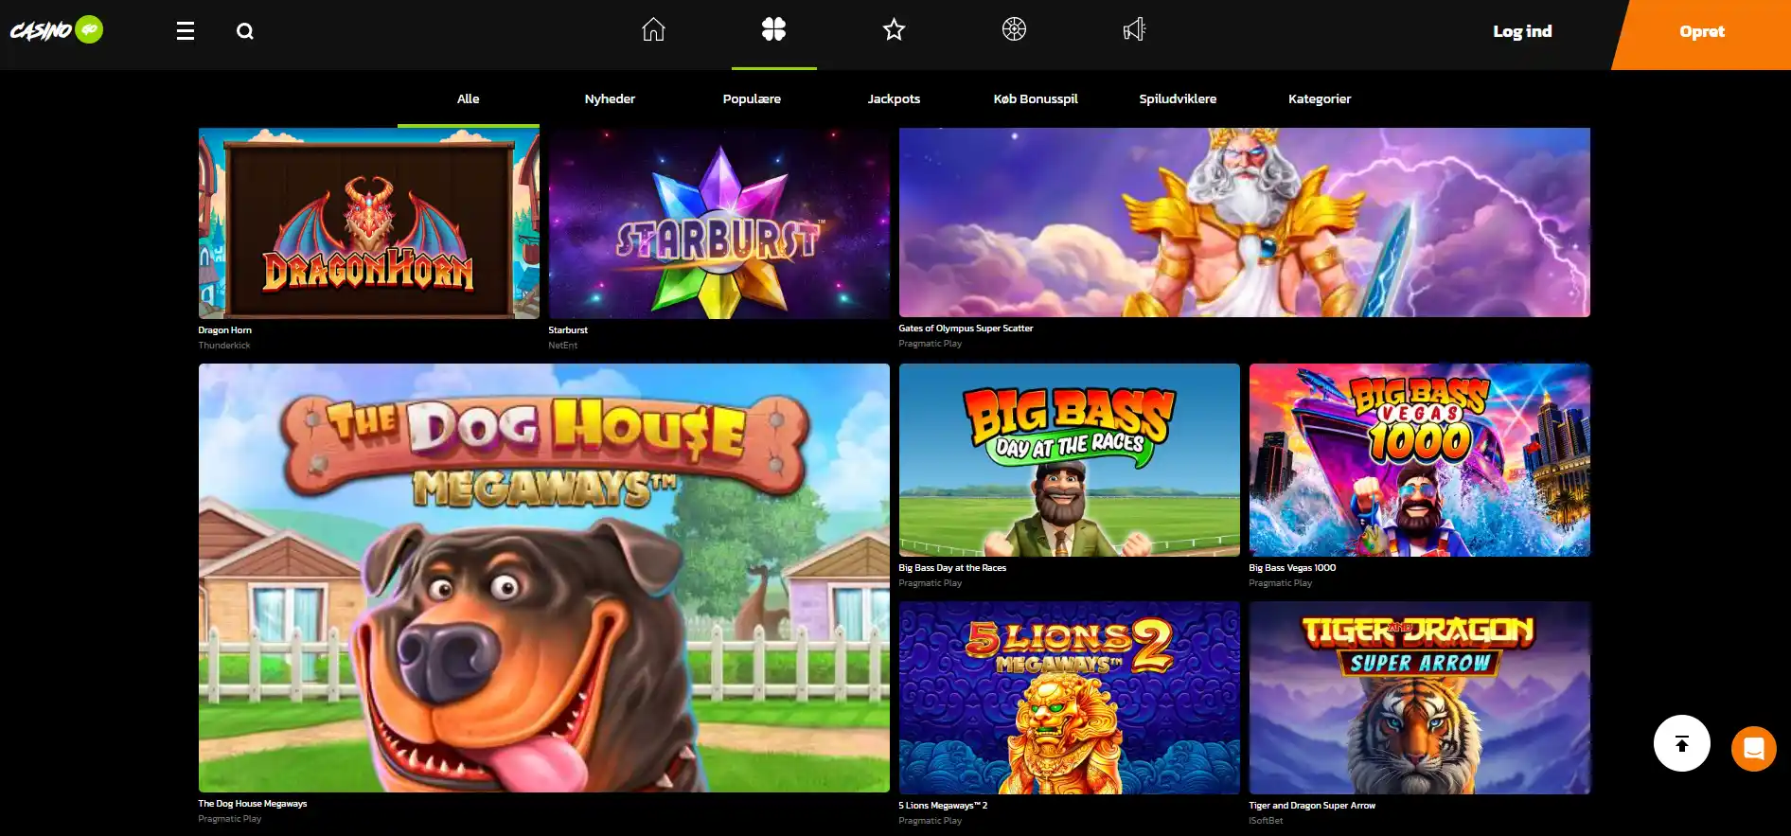Open Gates of Olympus Super Scatter banner

(x=1245, y=222)
